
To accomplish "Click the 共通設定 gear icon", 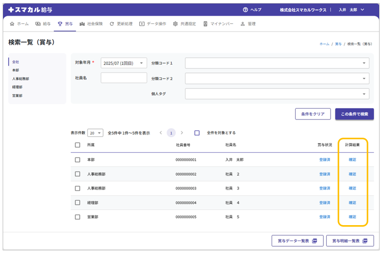I will coord(175,24).
